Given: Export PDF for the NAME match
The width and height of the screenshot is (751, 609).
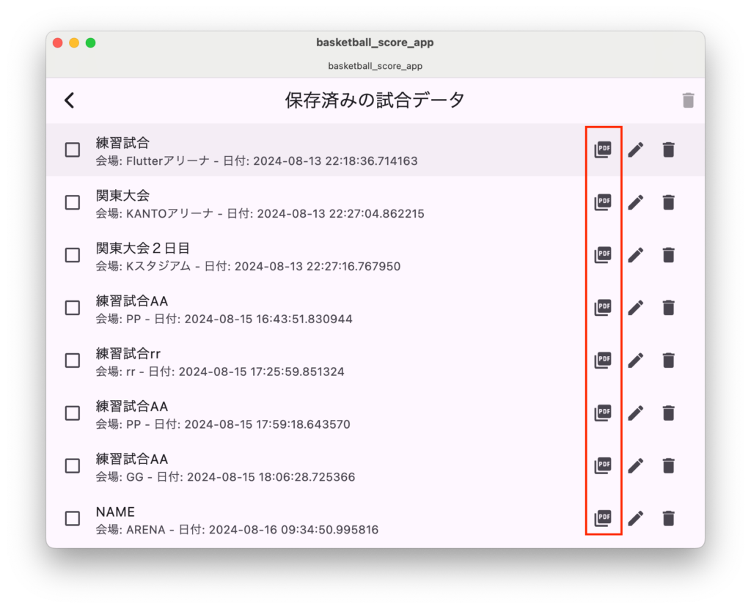Looking at the screenshot, I should coord(603,519).
